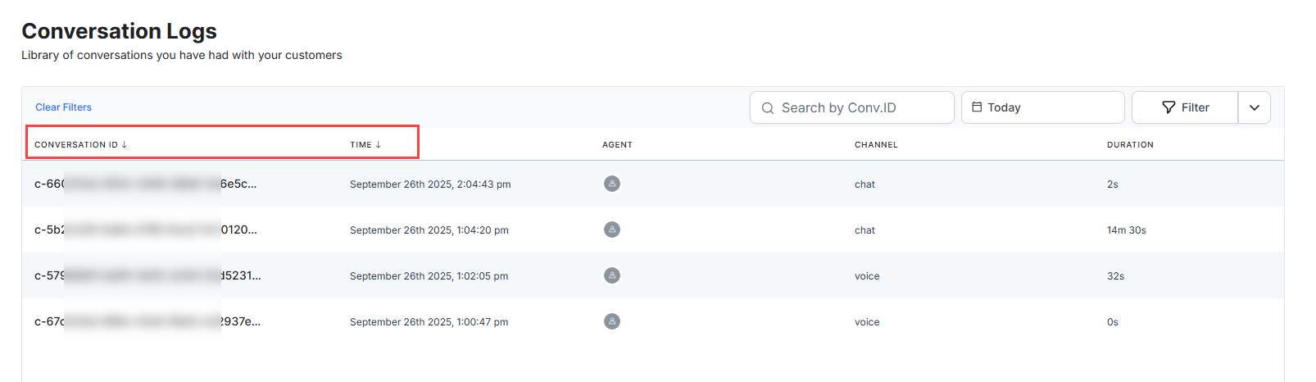Select the conversation row starting c-57
1316x382 pixels.
147,275
